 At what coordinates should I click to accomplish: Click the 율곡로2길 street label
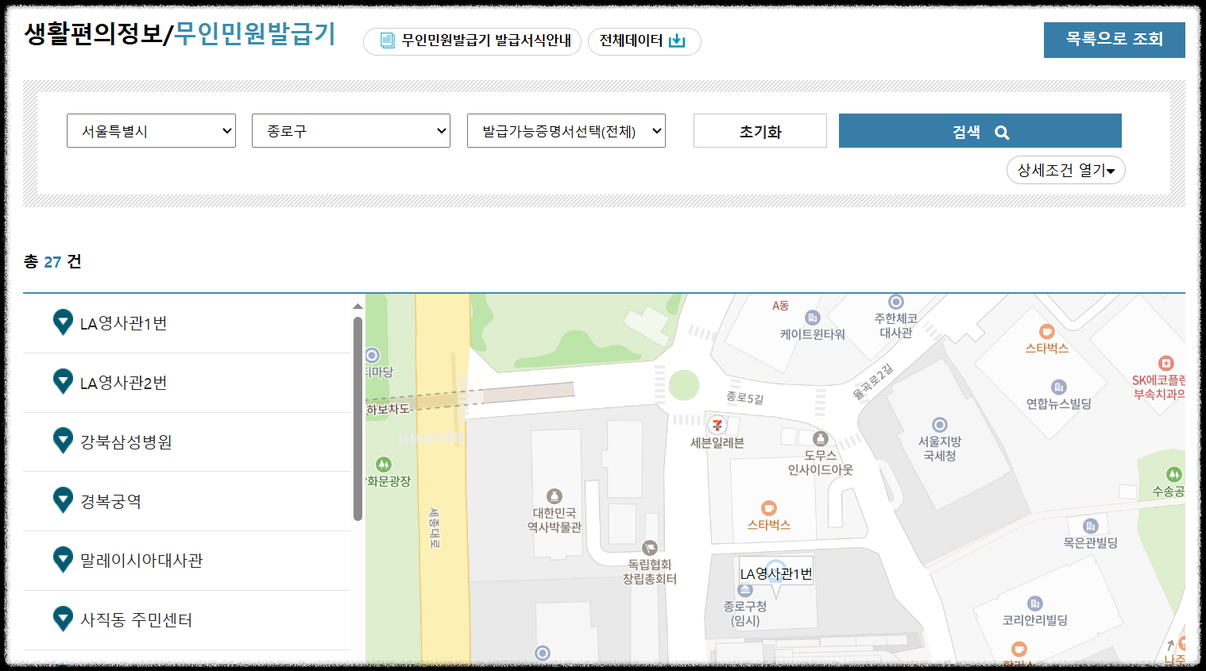pos(873,381)
